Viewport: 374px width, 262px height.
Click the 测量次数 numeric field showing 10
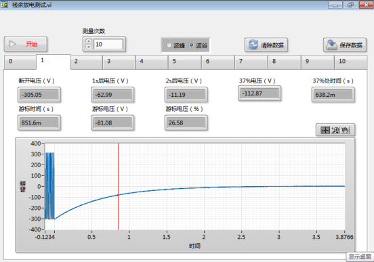[108, 44]
